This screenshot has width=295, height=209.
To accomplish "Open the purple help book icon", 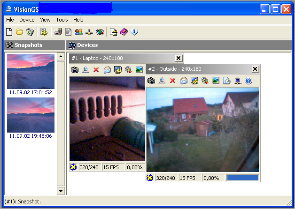I will pos(124,32).
